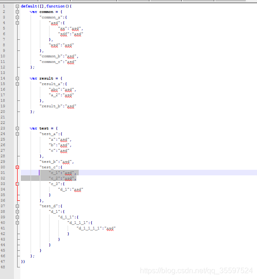The image size is (257, 279).
Task: Click the "d_1" key on line 34
Action: point(63,189)
